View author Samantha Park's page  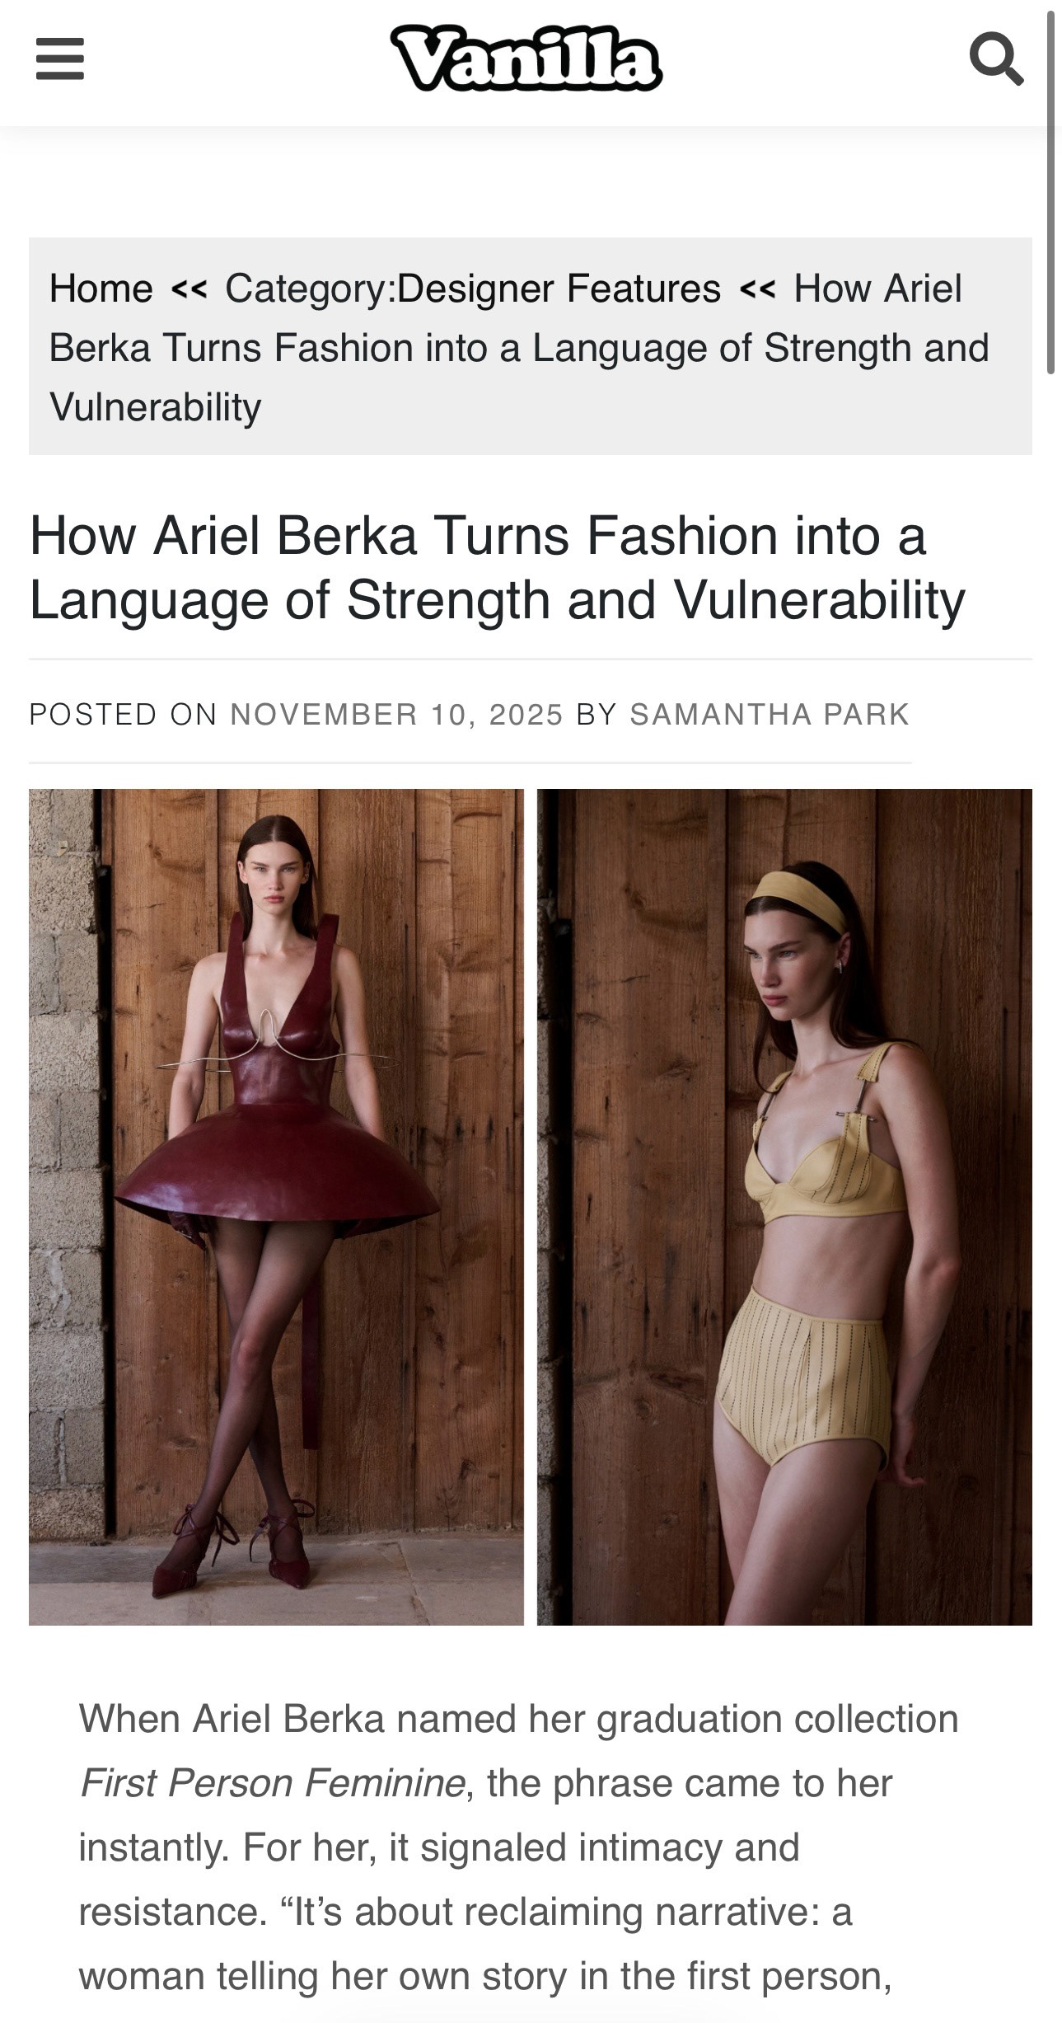point(770,714)
